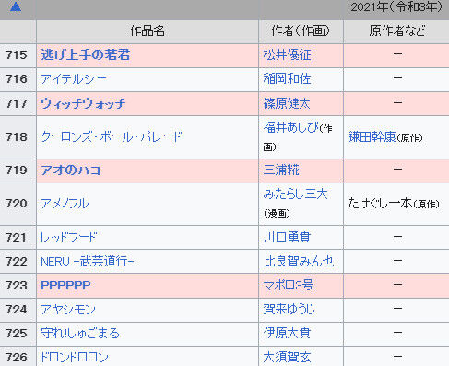Open the アオのハコ link
This screenshot has height=366, width=449.
click(x=71, y=171)
